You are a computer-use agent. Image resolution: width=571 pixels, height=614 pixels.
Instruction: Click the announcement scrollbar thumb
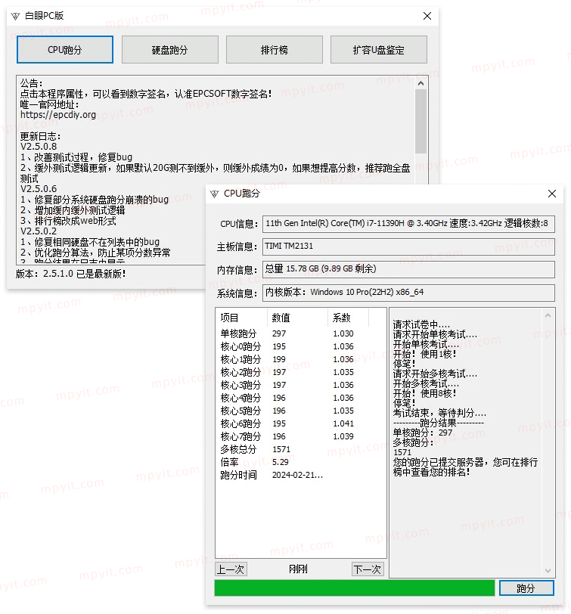(x=420, y=122)
